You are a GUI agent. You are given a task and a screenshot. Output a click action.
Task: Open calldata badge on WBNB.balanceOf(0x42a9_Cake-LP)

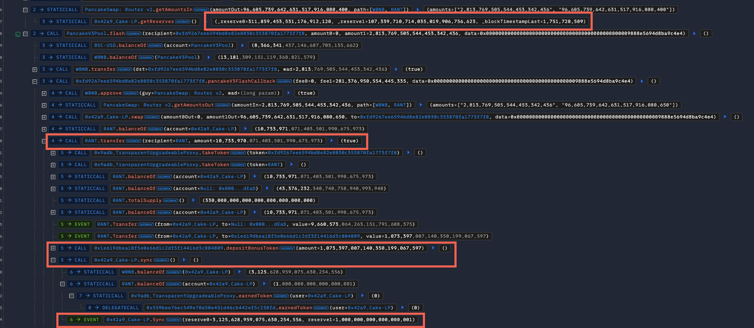[173, 272]
